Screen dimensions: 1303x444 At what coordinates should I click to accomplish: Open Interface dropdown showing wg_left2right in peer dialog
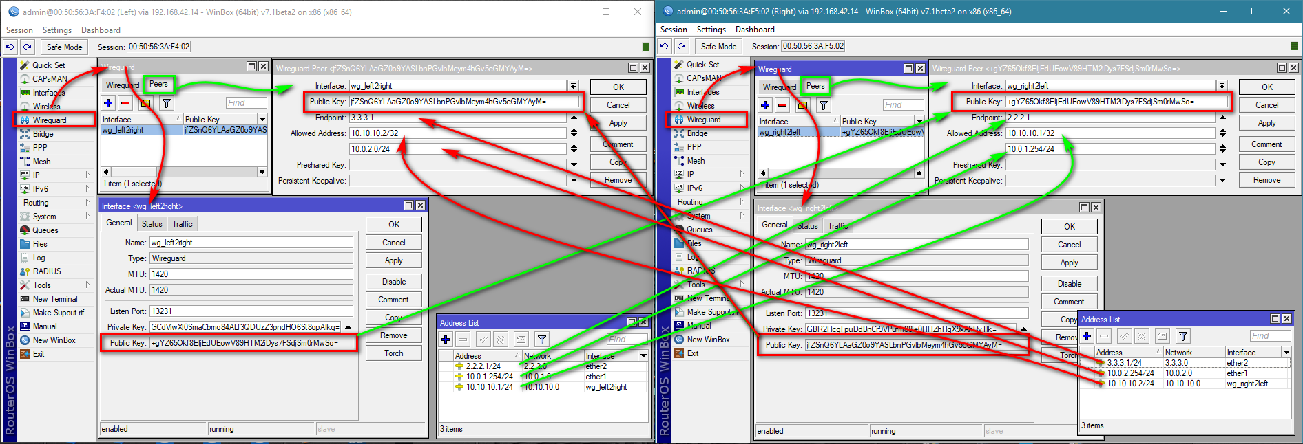(573, 86)
